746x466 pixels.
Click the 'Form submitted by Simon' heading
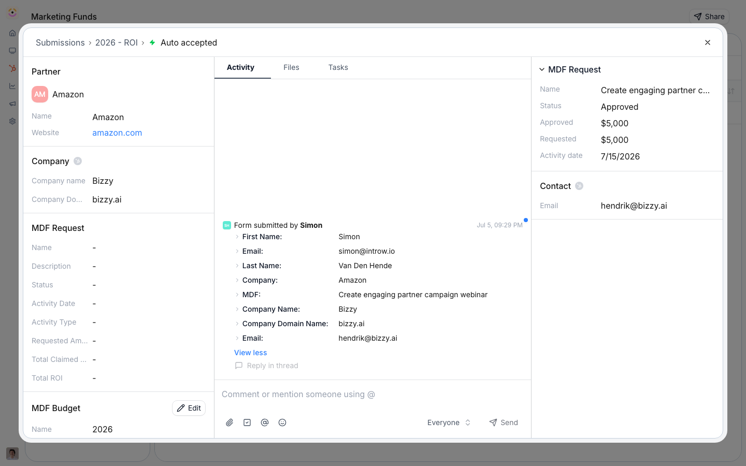pyautogui.click(x=278, y=225)
